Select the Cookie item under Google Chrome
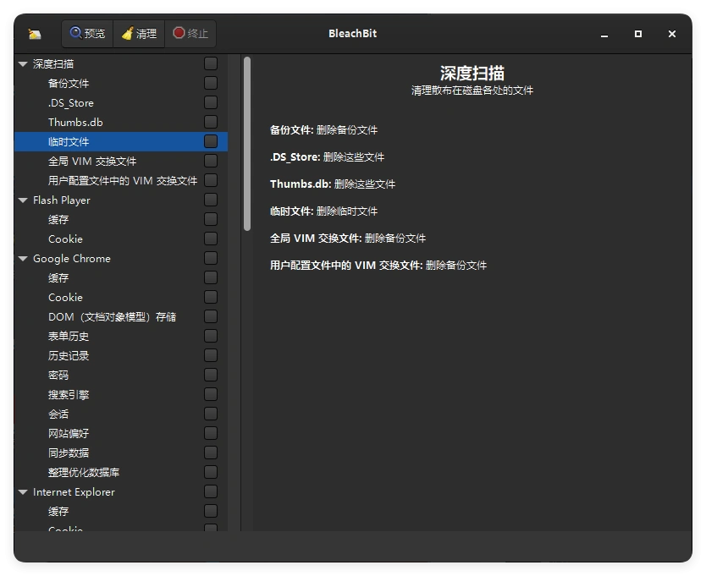This screenshot has width=706, height=576. pyautogui.click(x=65, y=297)
